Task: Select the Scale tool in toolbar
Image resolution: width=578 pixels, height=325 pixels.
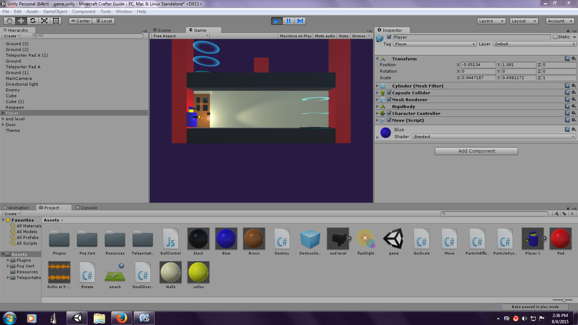Action: click(x=44, y=21)
